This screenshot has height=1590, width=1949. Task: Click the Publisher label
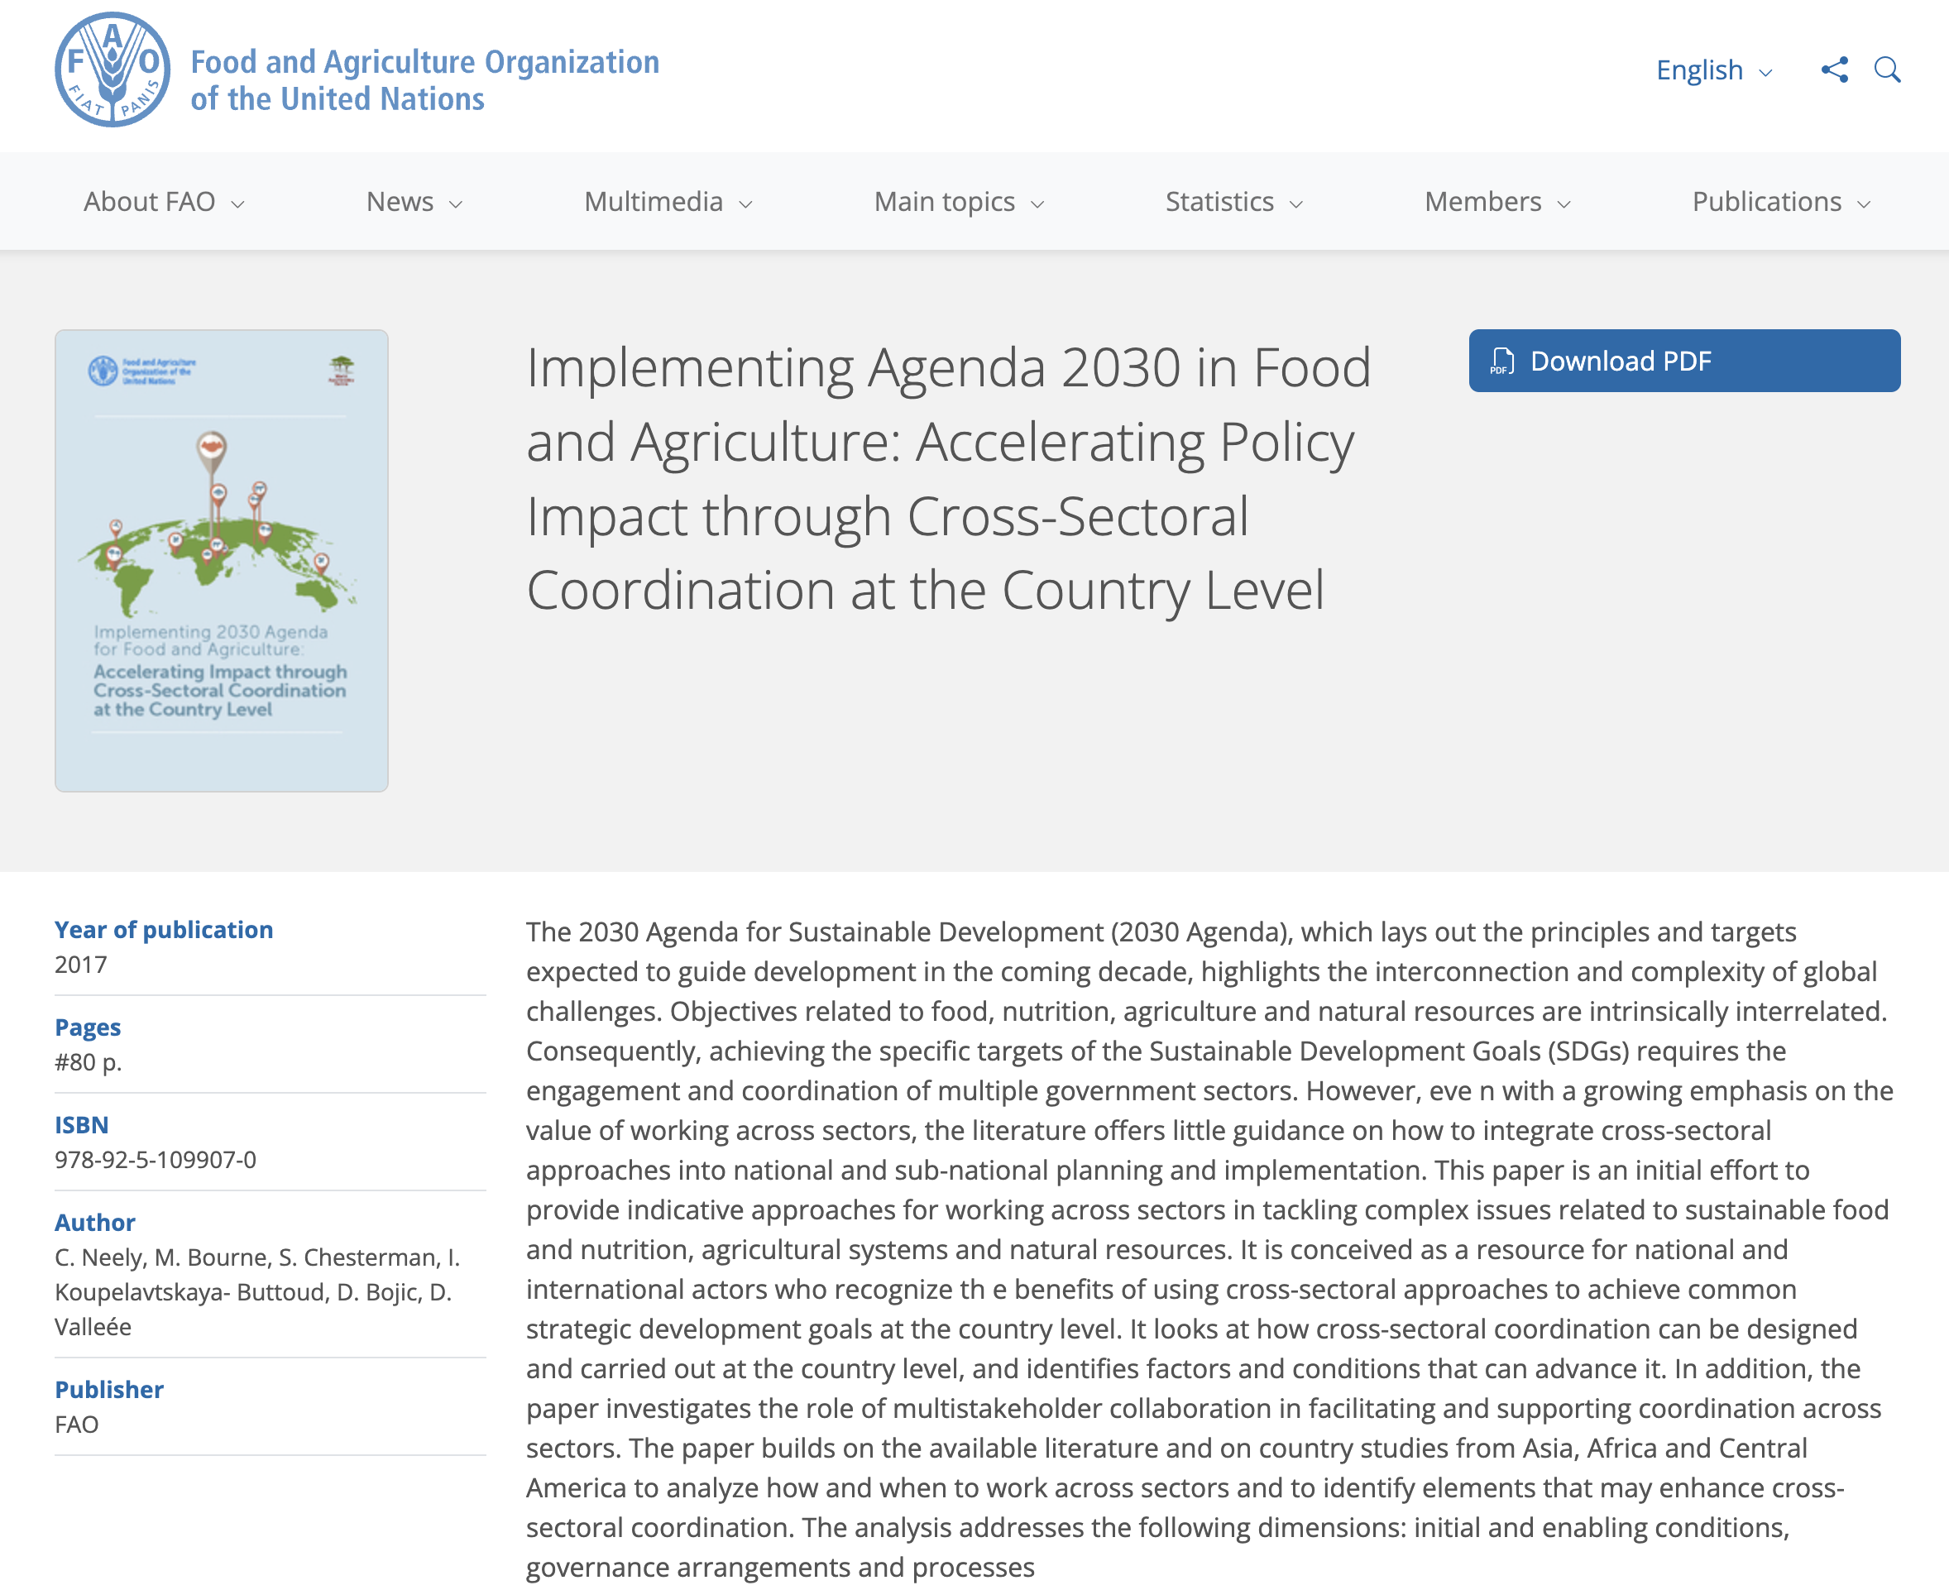click(x=109, y=1390)
